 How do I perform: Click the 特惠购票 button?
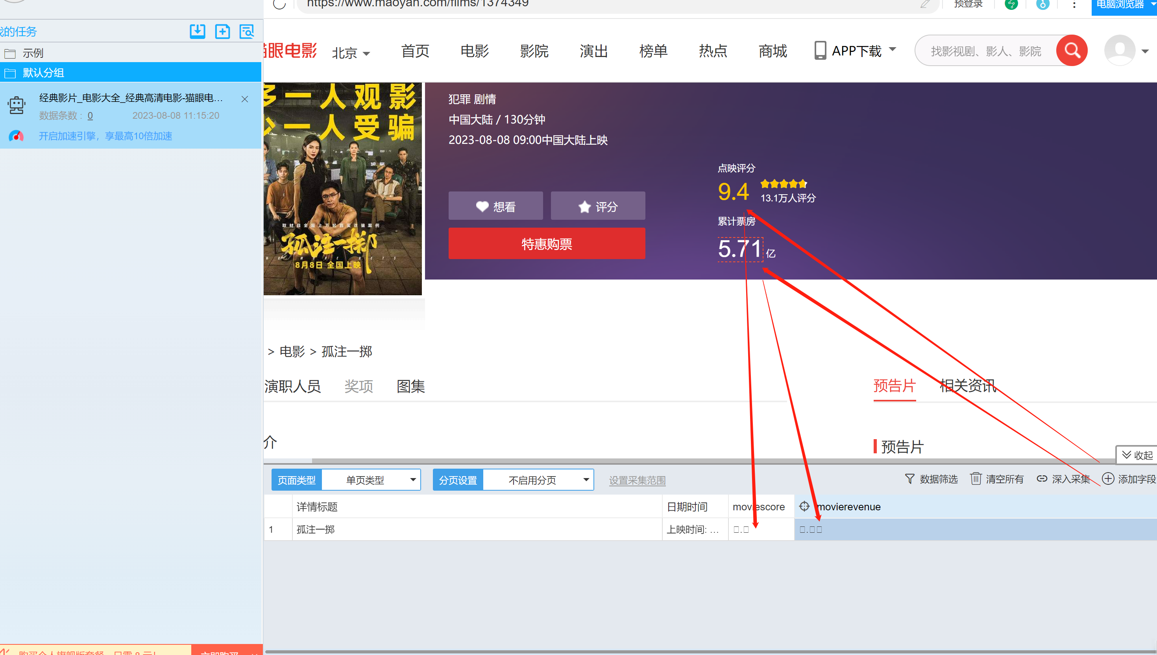[x=547, y=243]
